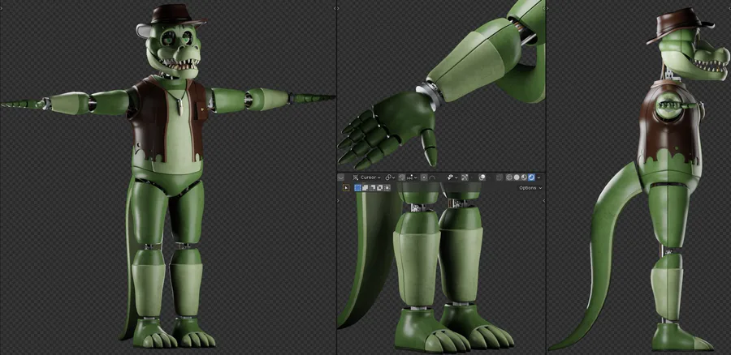This screenshot has width=731, height=355.
Task: Choose the subtract selection mode
Action: (x=373, y=188)
